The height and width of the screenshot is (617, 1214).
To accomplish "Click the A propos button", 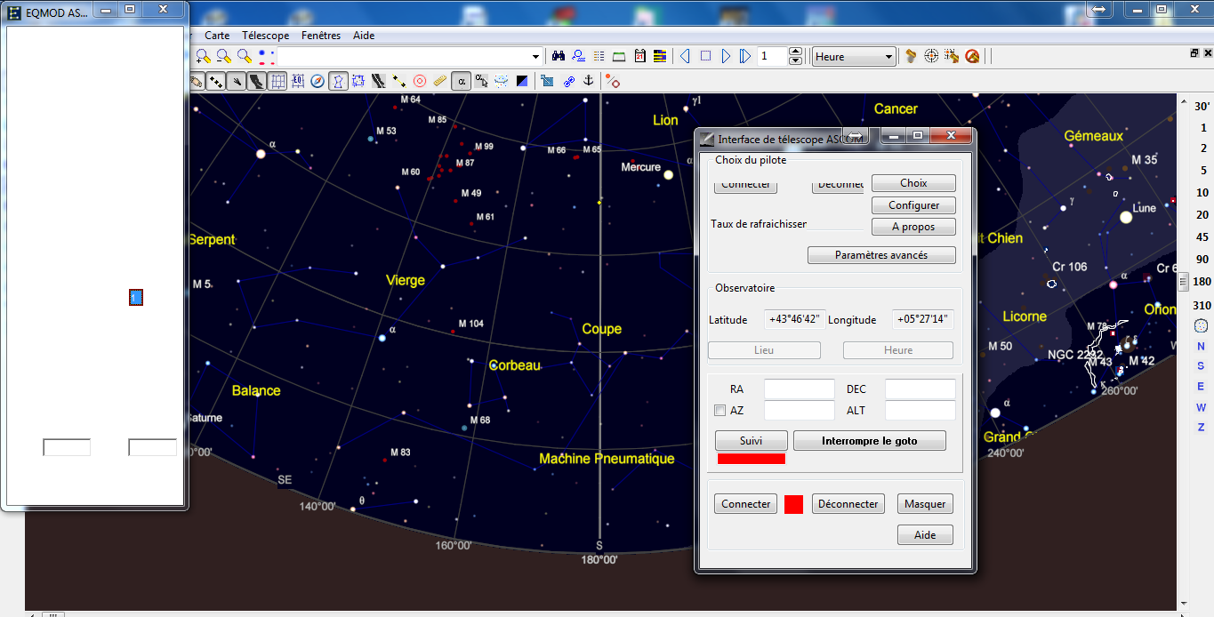I will 913,227.
